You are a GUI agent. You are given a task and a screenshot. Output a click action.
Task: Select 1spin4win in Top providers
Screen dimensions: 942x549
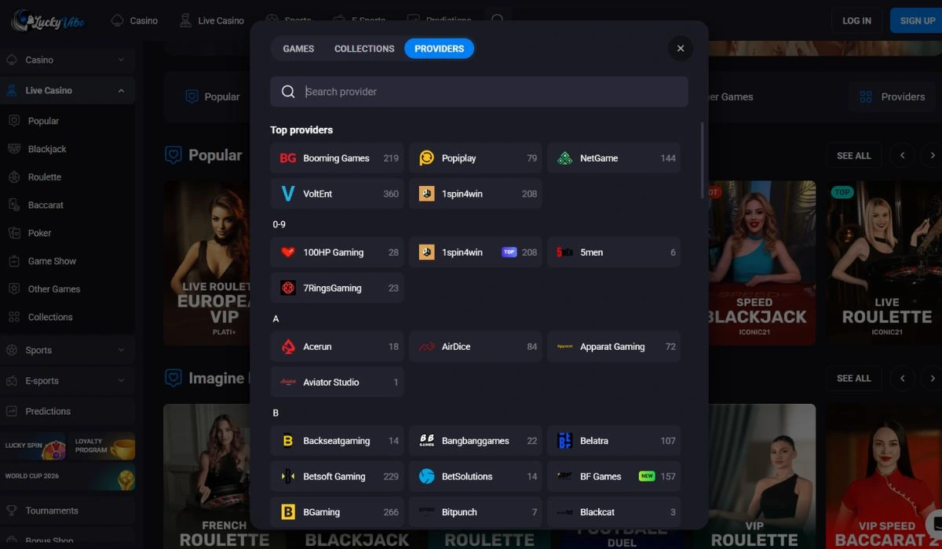[x=476, y=194]
